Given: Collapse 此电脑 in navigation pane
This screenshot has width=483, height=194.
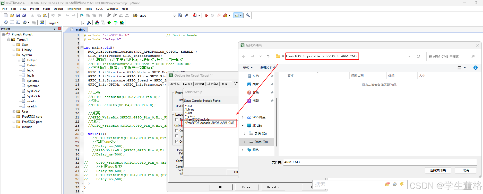Looking at the screenshot, I should [243, 125].
